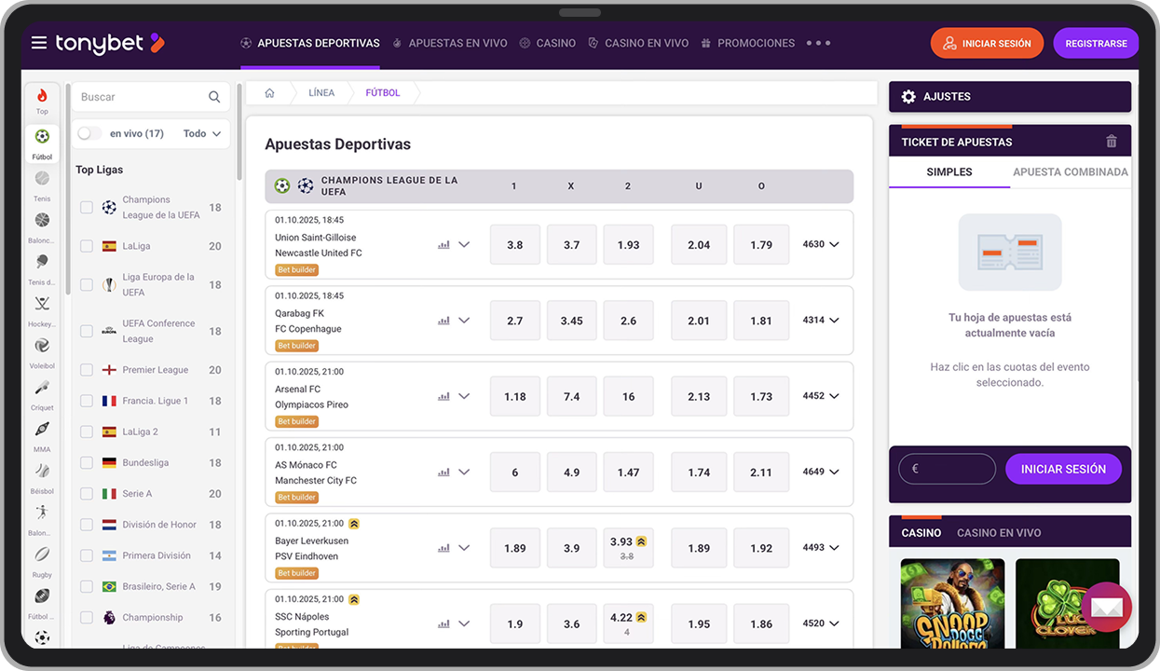Check the UEFA Conference League checkbox
This screenshot has width=1160, height=671.
pyautogui.click(x=87, y=331)
